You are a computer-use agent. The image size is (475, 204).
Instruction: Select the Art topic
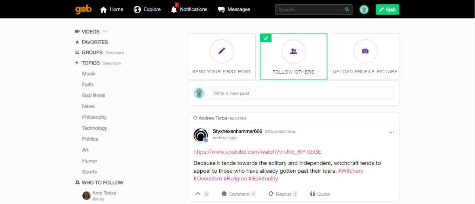pos(85,150)
